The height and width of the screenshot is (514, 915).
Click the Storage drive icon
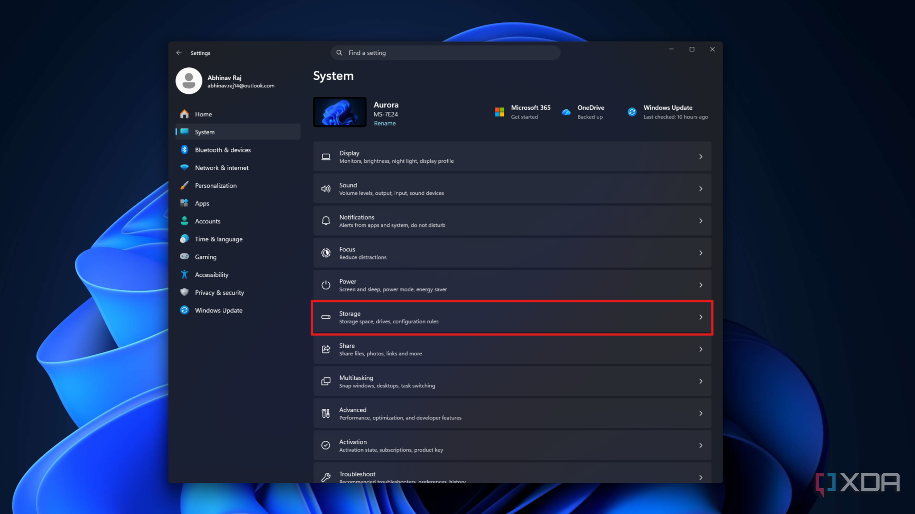click(x=326, y=317)
